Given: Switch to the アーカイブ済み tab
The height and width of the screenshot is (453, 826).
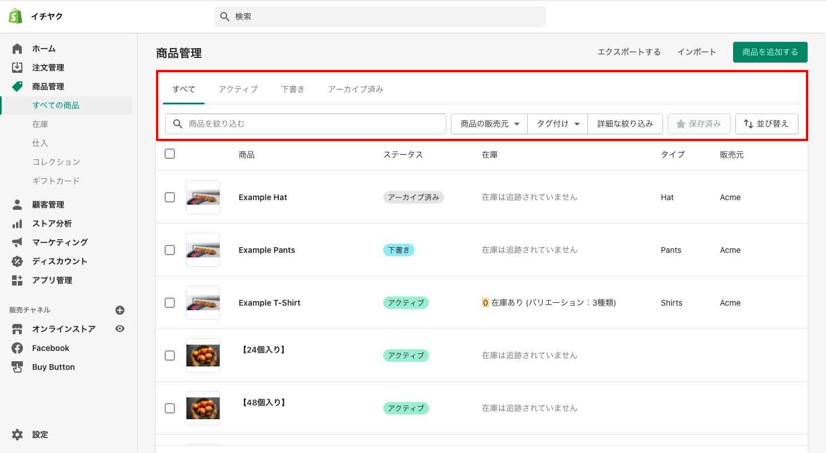Looking at the screenshot, I should point(356,89).
